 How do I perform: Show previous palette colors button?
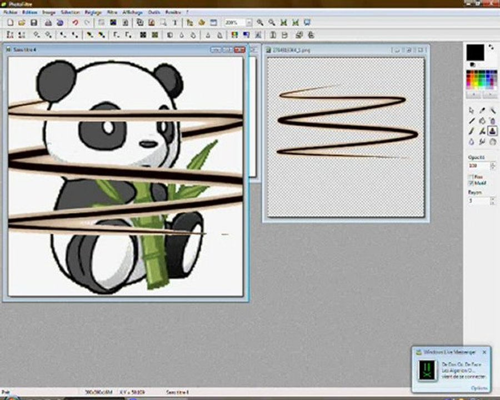point(473,94)
